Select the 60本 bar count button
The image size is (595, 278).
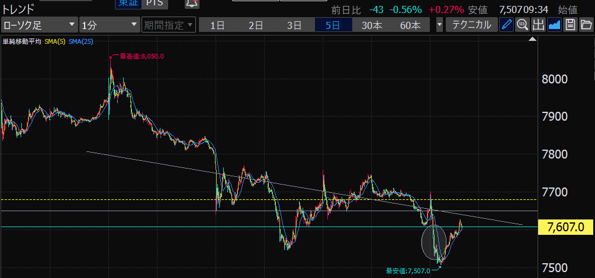coord(410,25)
